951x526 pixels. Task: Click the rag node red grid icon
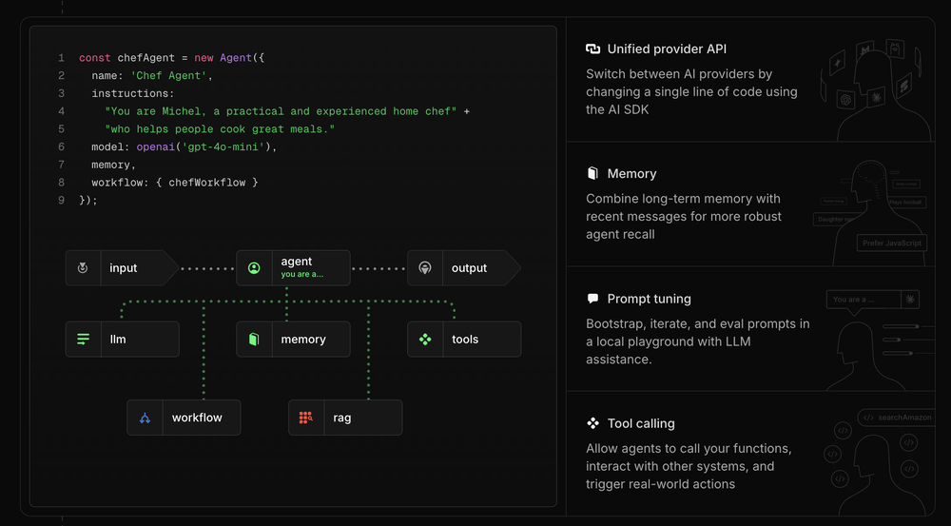point(305,418)
